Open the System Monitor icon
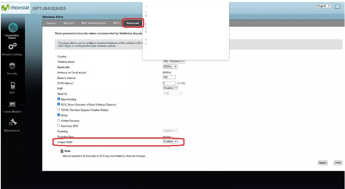345x189 pixels. pos(12,104)
